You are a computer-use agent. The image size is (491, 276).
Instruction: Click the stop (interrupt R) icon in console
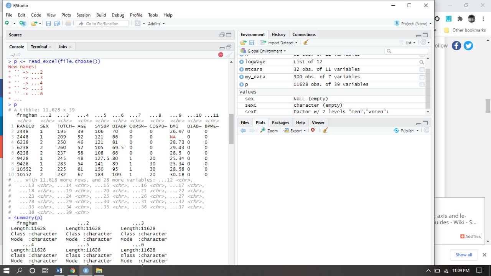[221, 55]
